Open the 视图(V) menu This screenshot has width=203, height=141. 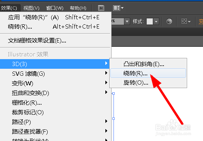tap(31, 8)
